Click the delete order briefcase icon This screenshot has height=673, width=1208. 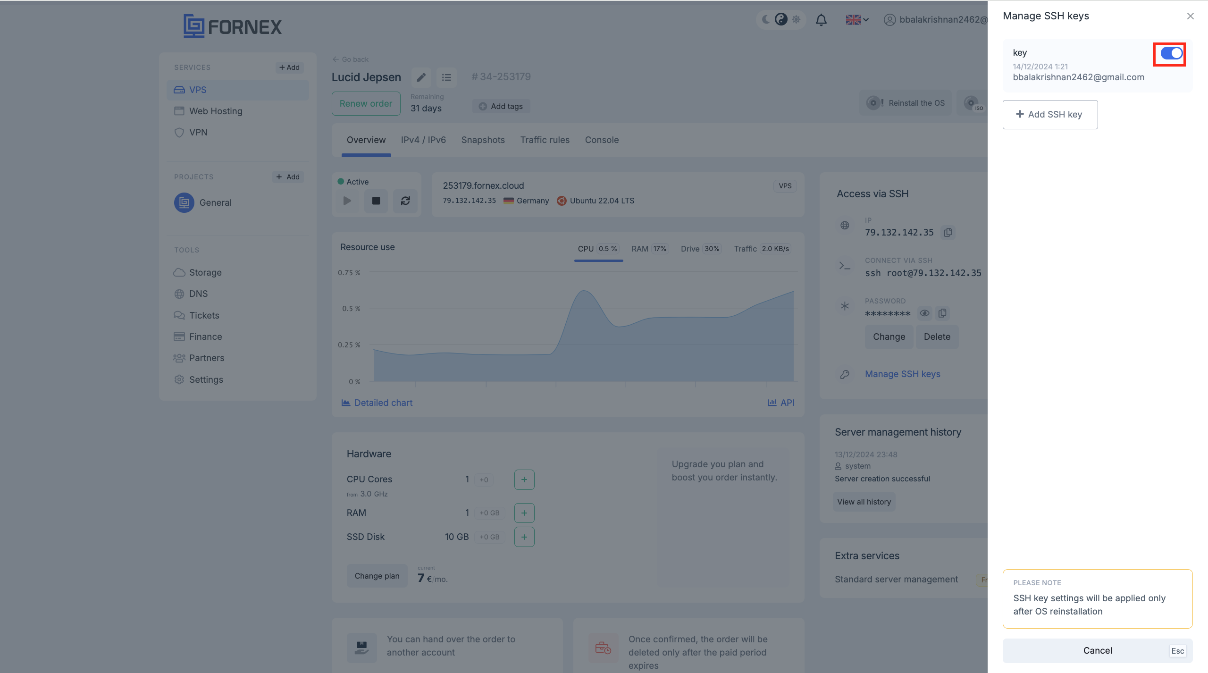click(603, 648)
